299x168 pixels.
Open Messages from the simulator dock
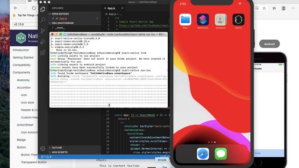pyautogui.click(x=221, y=154)
